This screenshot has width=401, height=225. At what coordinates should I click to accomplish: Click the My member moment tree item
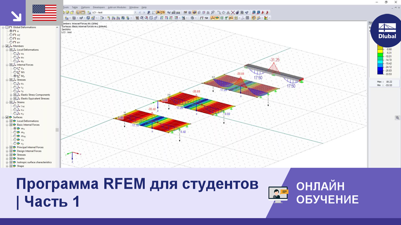click(x=23, y=76)
